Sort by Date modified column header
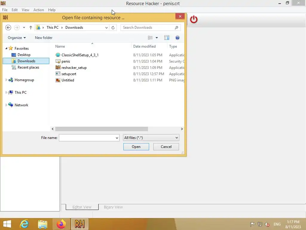Image resolution: width=306 pixels, height=230 pixels. point(149,46)
